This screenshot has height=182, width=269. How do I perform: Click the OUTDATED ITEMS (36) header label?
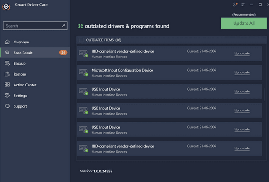(103, 40)
